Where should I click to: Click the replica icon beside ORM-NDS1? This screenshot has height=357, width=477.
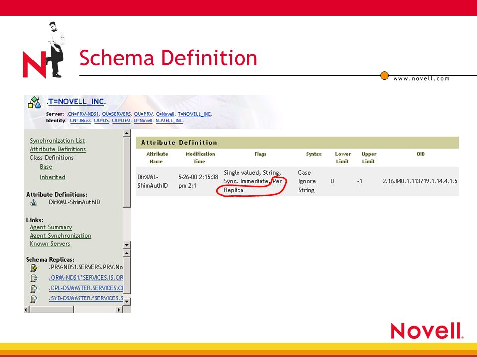34,278
